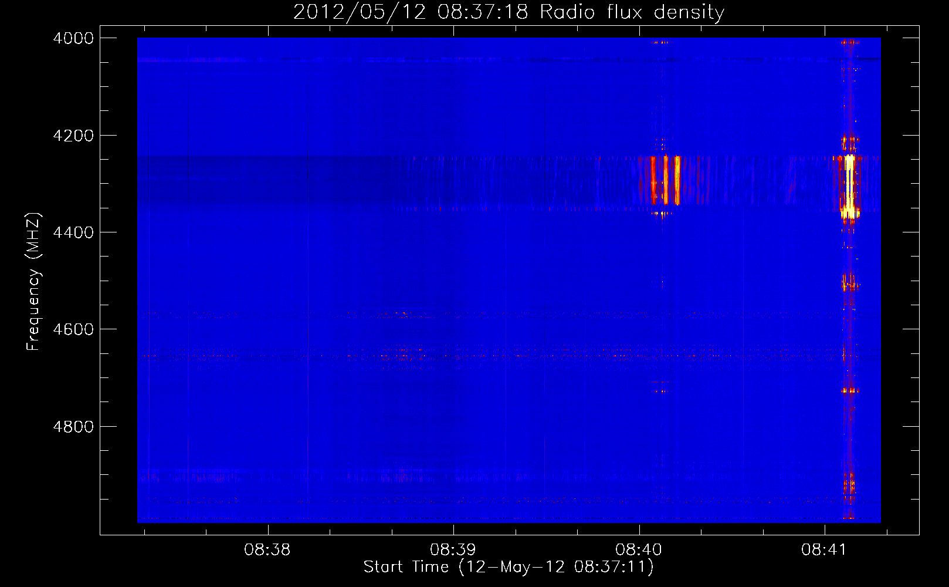Screen dimensions: 949x587
Task: Click the 08:41 time axis label
Action: 824,550
